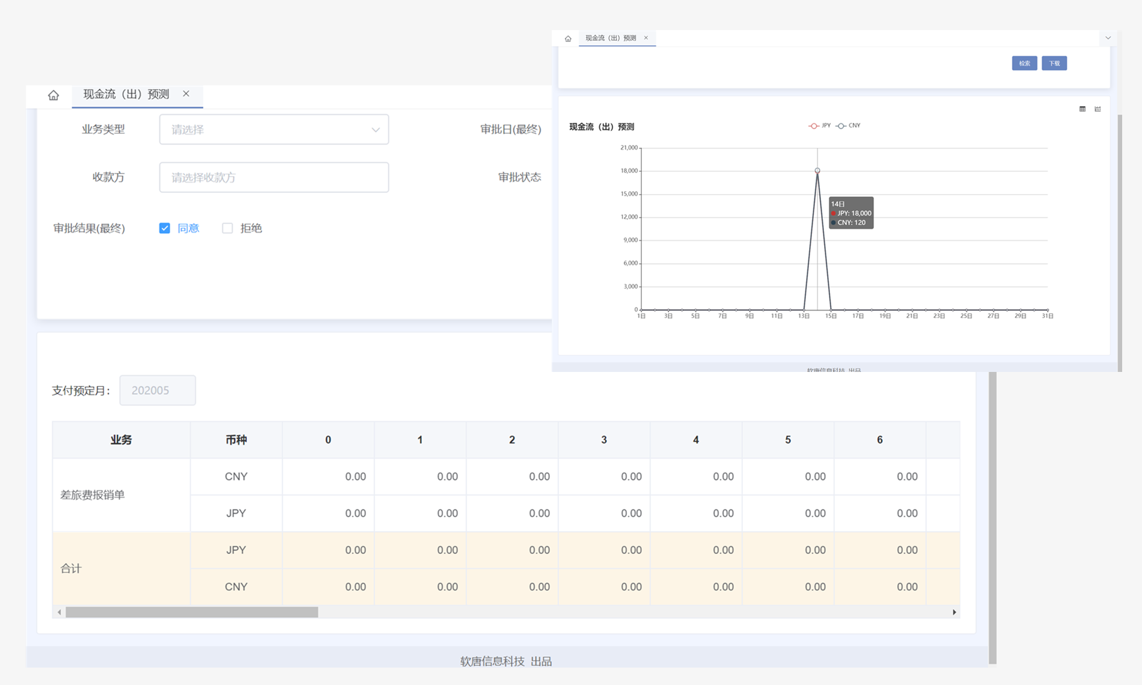Check the 拒绝 checkbox
This screenshot has height=685, width=1142.
[x=227, y=228]
